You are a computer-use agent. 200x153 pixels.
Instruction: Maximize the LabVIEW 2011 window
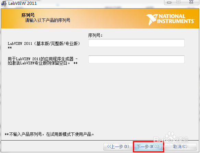point(178,2)
